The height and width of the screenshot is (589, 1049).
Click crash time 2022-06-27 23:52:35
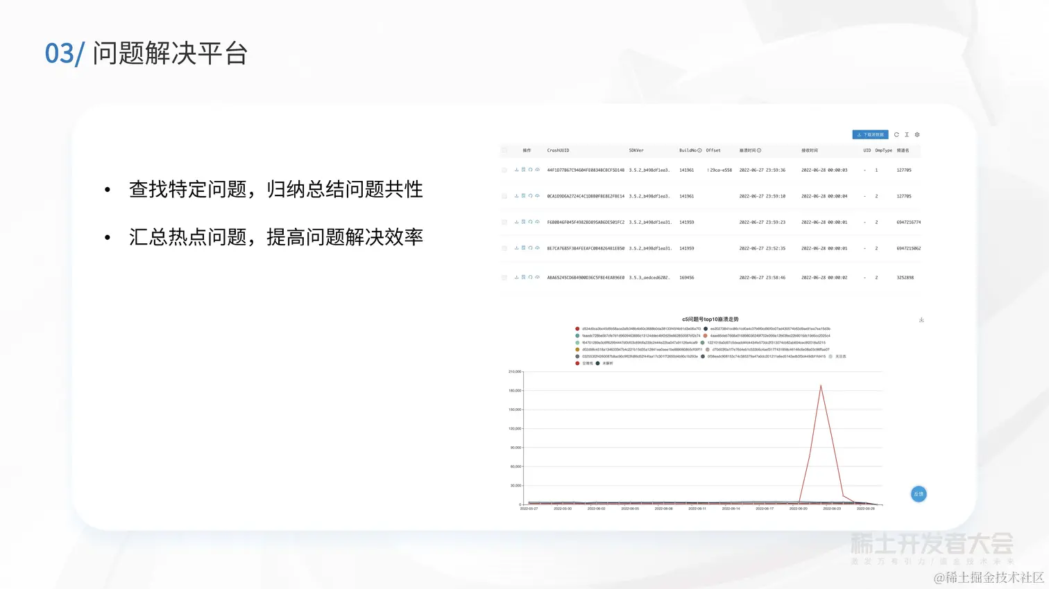(x=762, y=248)
